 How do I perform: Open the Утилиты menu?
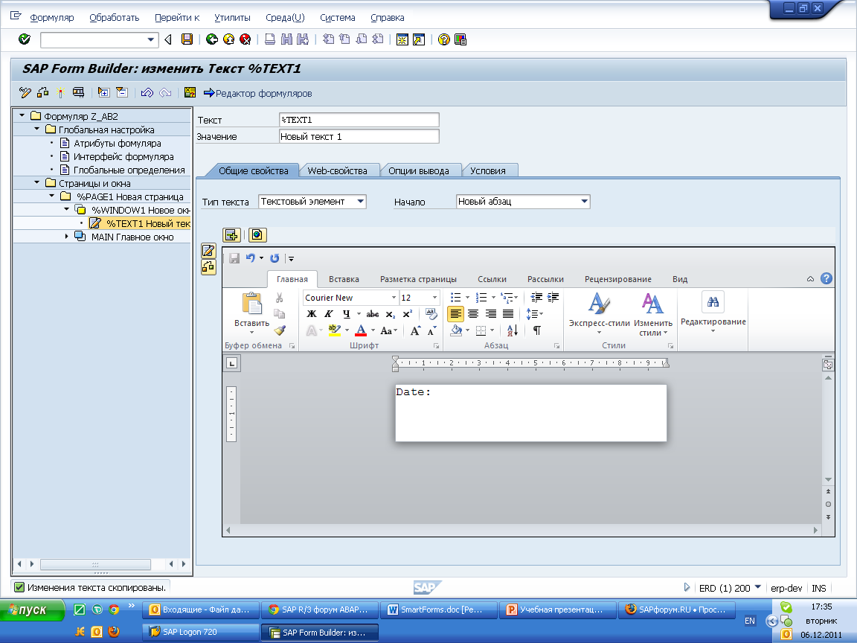232,18
